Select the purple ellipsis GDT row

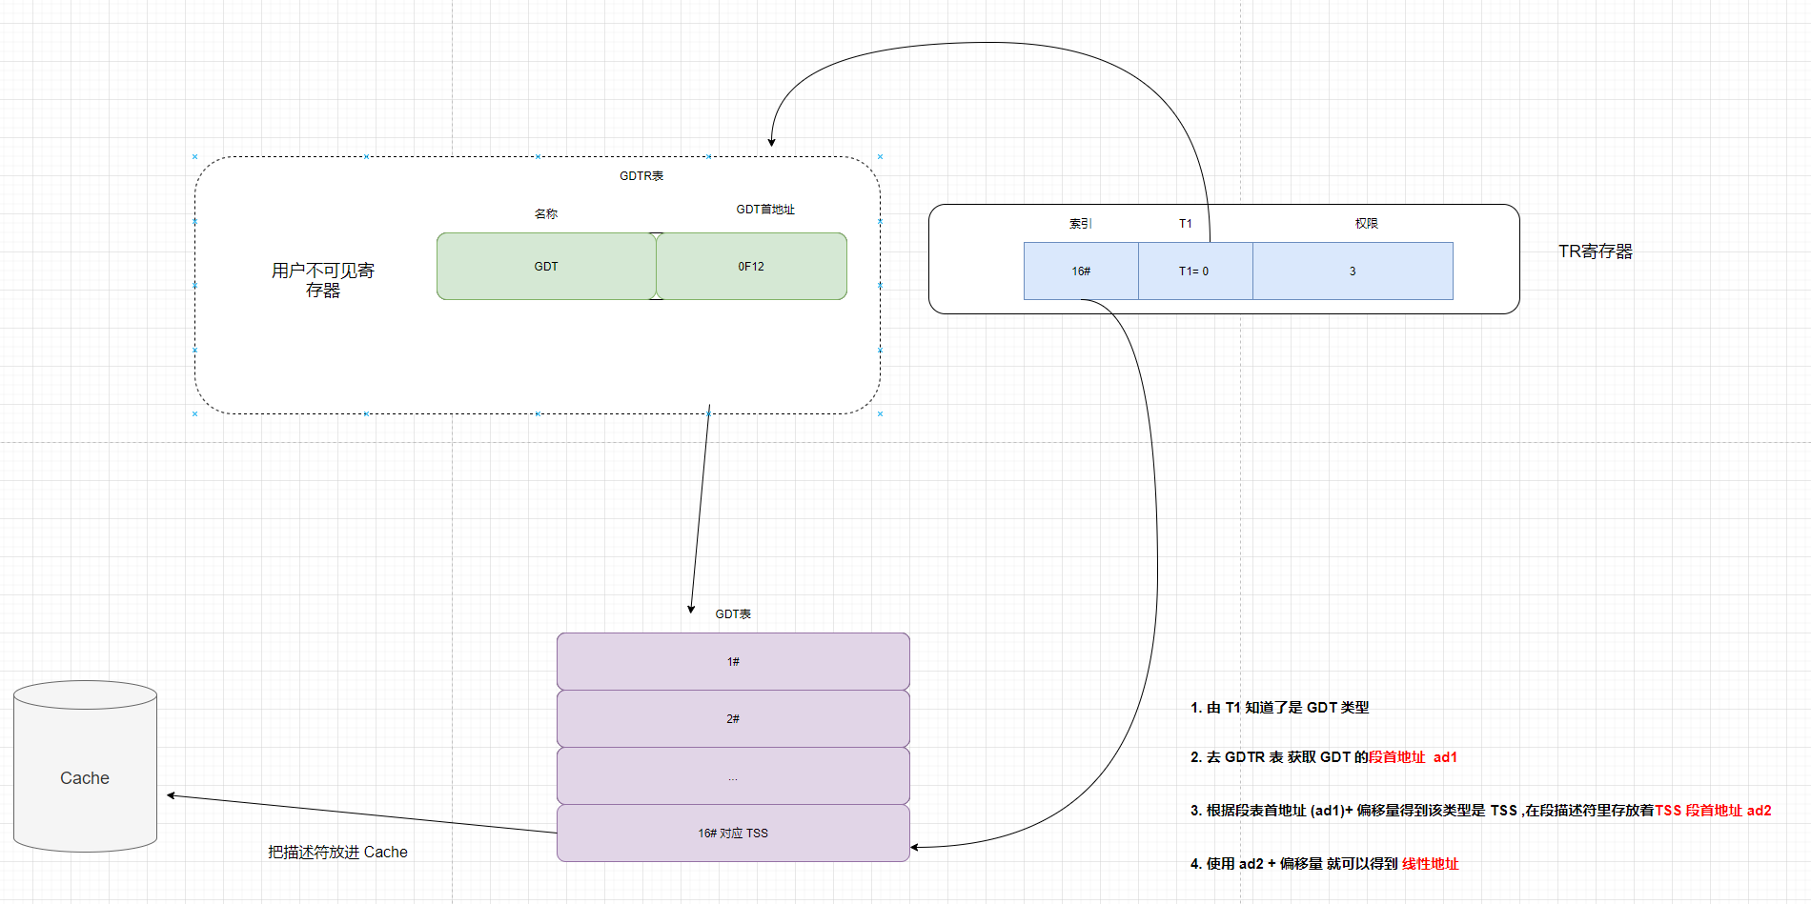tap(733, 775)
